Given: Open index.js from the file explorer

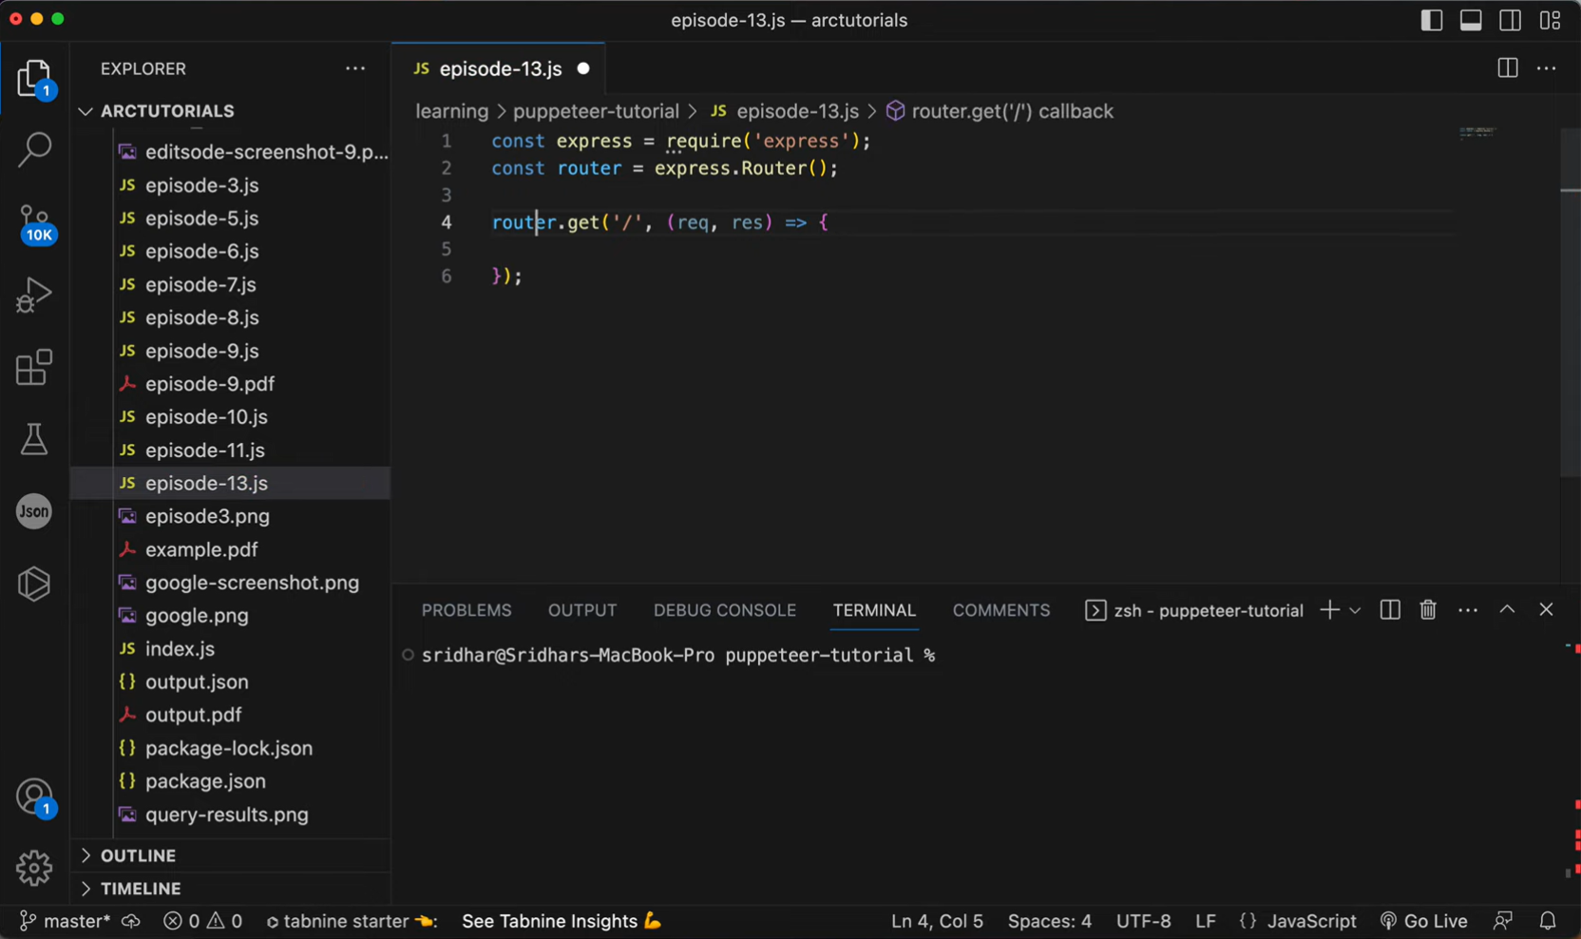Looking at the screenshot, I should click(x=180, y=649).
